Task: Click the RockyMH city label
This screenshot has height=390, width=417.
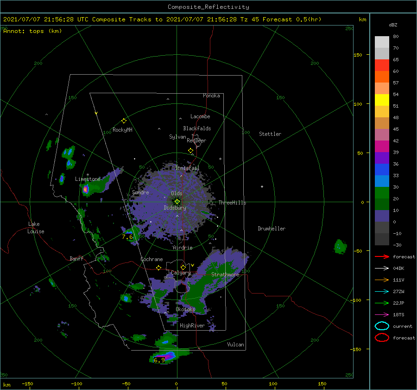Action: coord(122,130)
